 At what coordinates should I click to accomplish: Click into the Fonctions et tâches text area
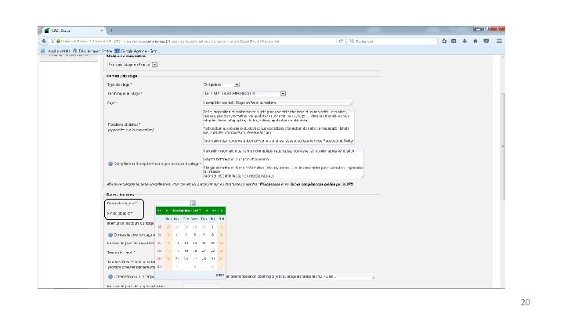pyautogui.click(x=279, y=127)
